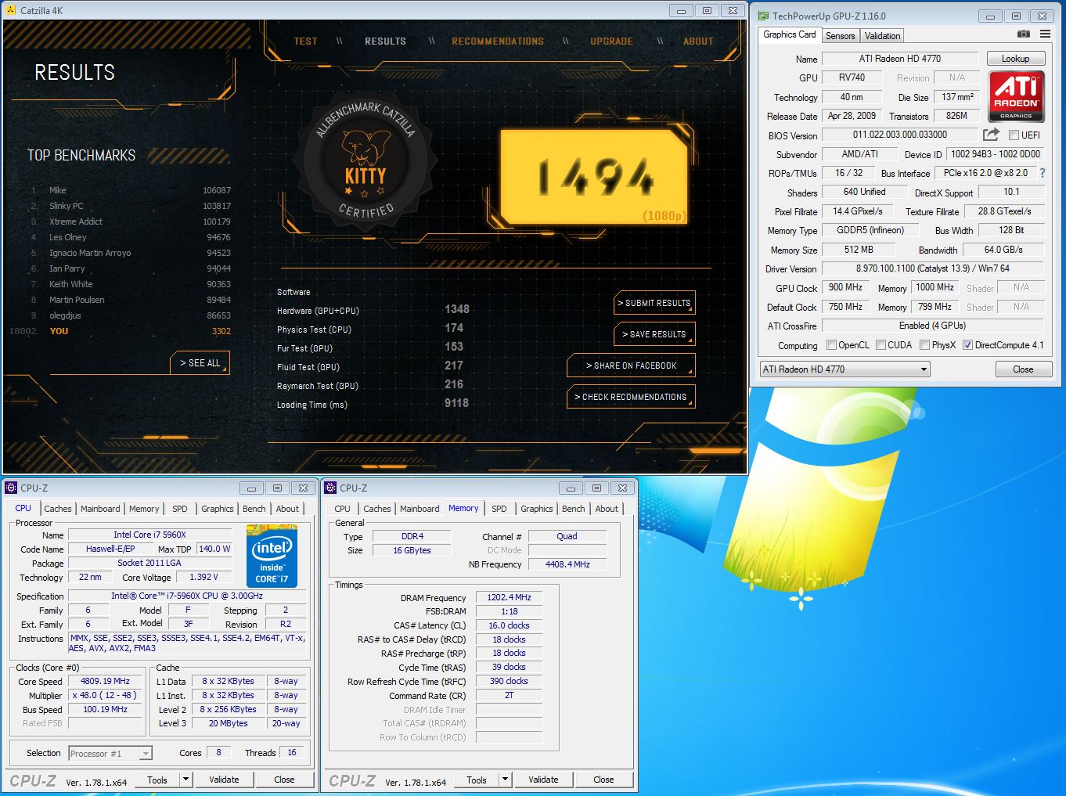1066x796 pixels.
Task: Click the Intel Core i7 5960X name field
Action: click(x=149, y=535)
